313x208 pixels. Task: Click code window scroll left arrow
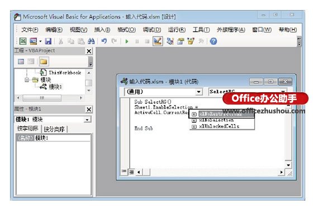pyautogui.click(x=139, y=172)
